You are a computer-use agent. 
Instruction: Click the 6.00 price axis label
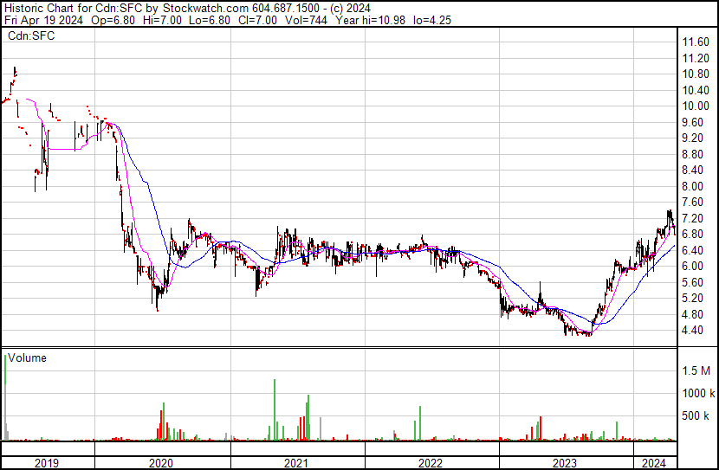(x=693, y=266)
